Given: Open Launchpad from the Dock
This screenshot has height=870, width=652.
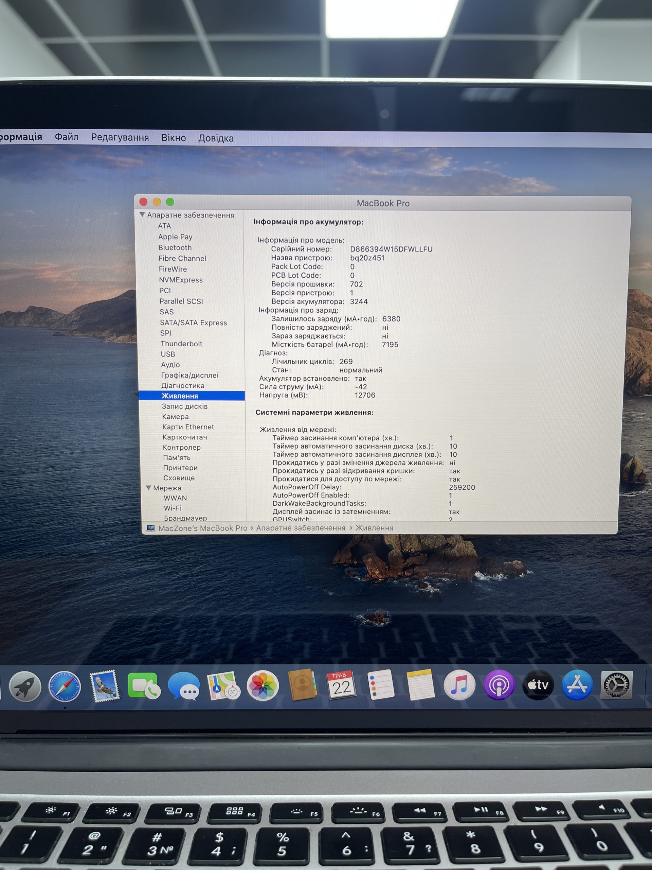Looking at the screenshot, I should coord(25,686).
